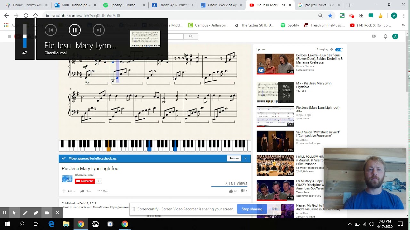Click the YouTube search magnifier button
This screenshot has height=230, width=410.
(x=191, y=36)
